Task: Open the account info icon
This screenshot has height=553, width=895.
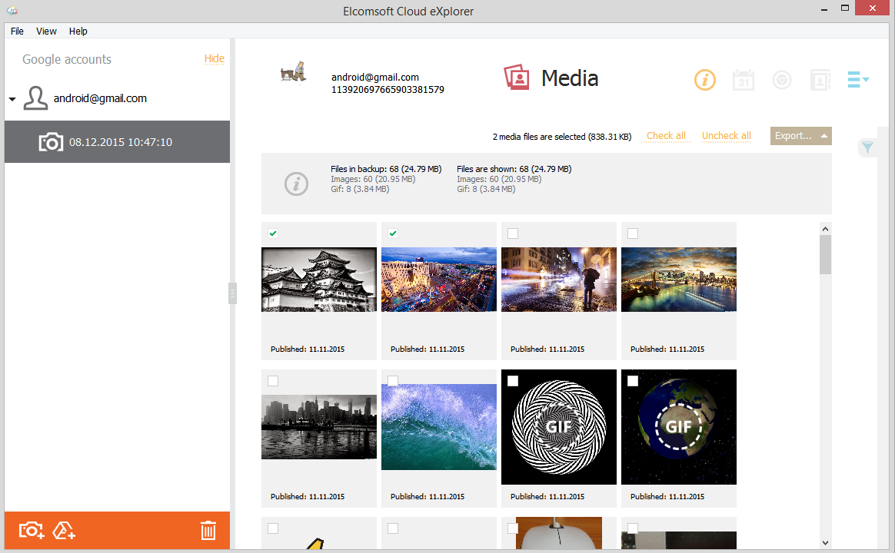Action: [x=705, y=80]
